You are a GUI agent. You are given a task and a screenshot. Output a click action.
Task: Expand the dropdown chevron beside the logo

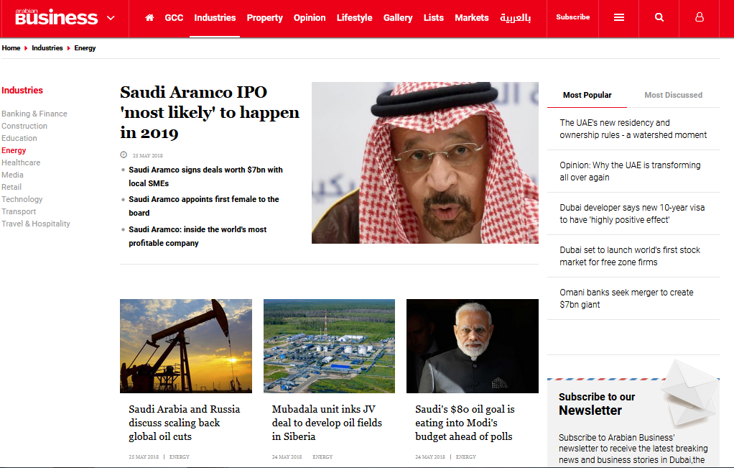pos(111,18)
